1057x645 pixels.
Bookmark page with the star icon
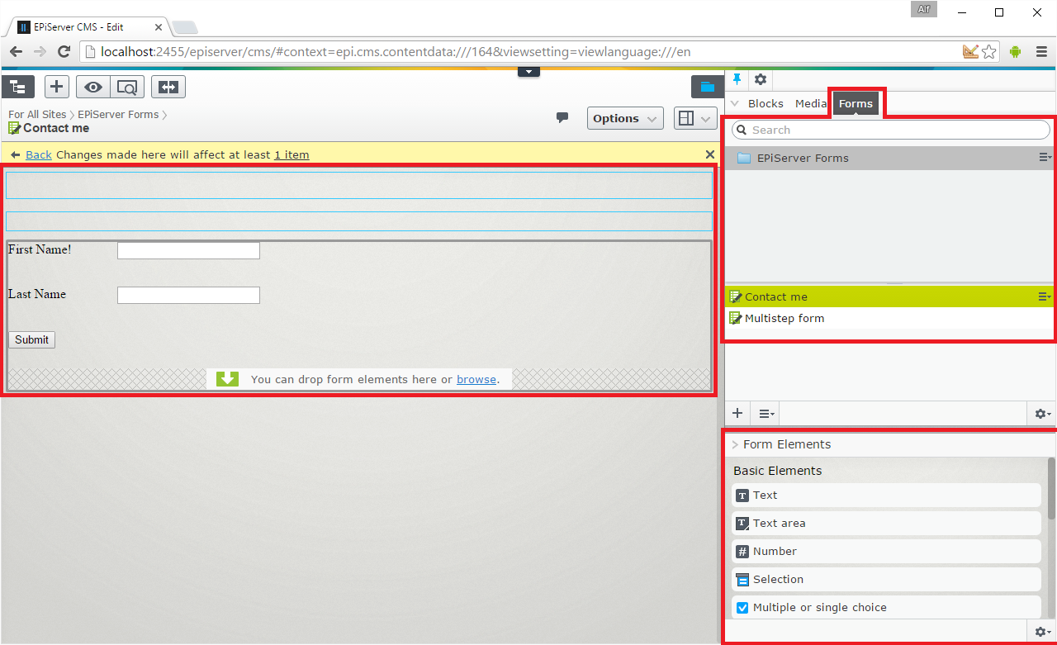pyautogui.click(x=988, y=51)
